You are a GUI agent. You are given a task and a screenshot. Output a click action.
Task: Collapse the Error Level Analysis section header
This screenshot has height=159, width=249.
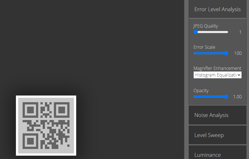[x=217, y=9]
